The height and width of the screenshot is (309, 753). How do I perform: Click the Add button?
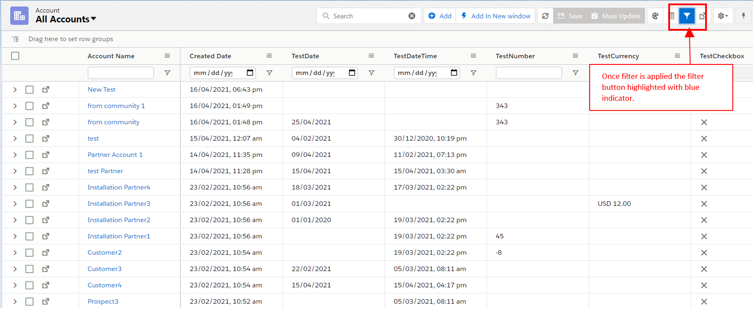(x=440, y=16)
